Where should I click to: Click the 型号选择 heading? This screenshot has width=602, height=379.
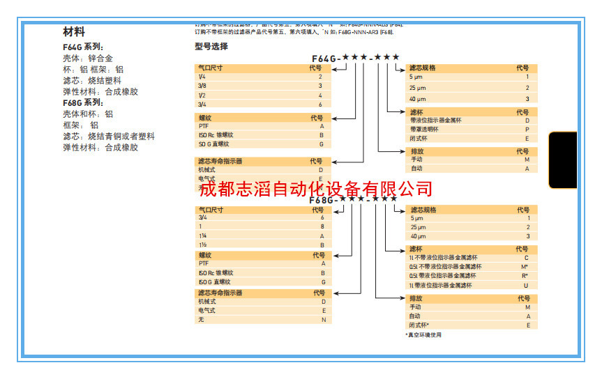pos(211,47)
